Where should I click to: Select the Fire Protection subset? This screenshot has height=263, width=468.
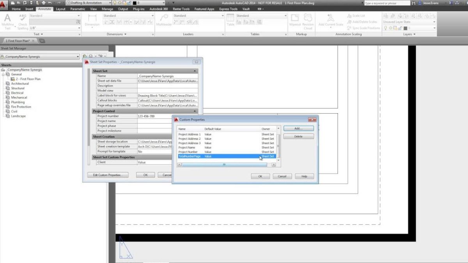21,107
